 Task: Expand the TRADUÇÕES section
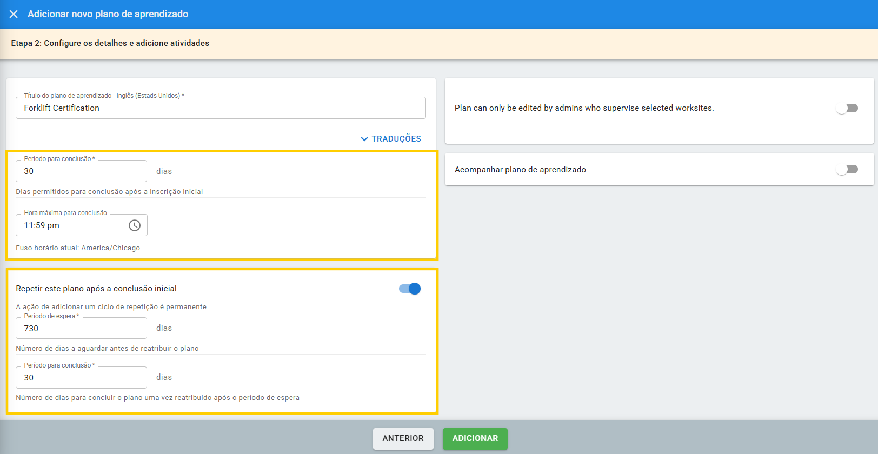tap(391, 139)
